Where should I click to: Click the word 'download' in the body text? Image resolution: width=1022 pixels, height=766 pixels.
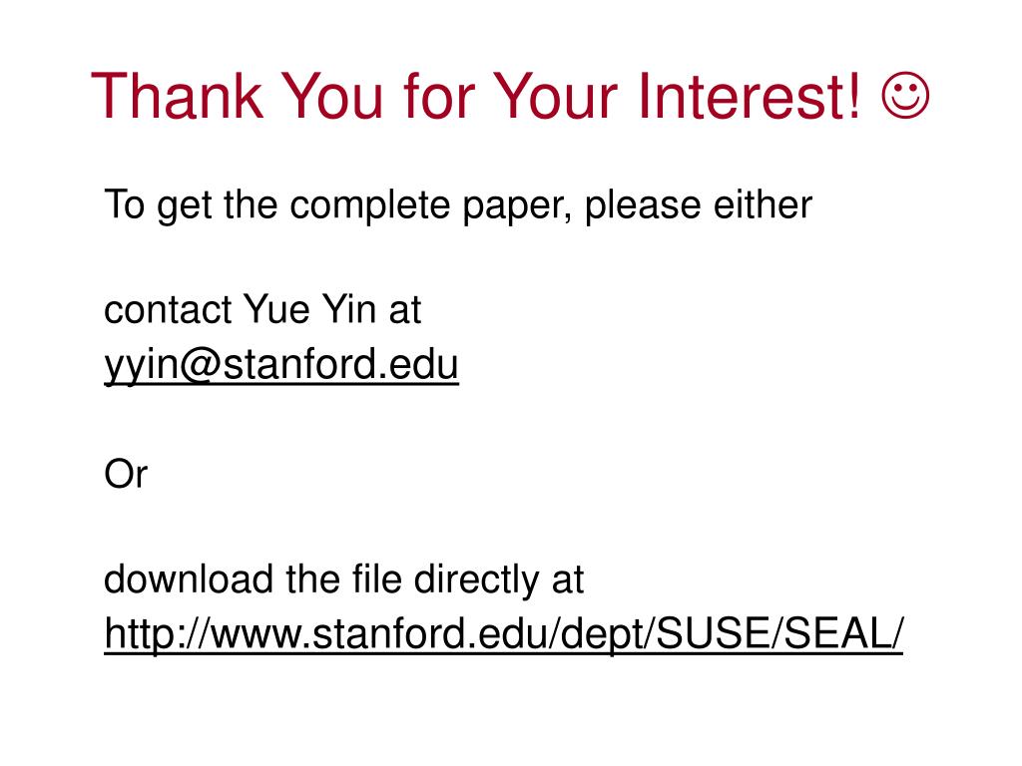[189, 579]
